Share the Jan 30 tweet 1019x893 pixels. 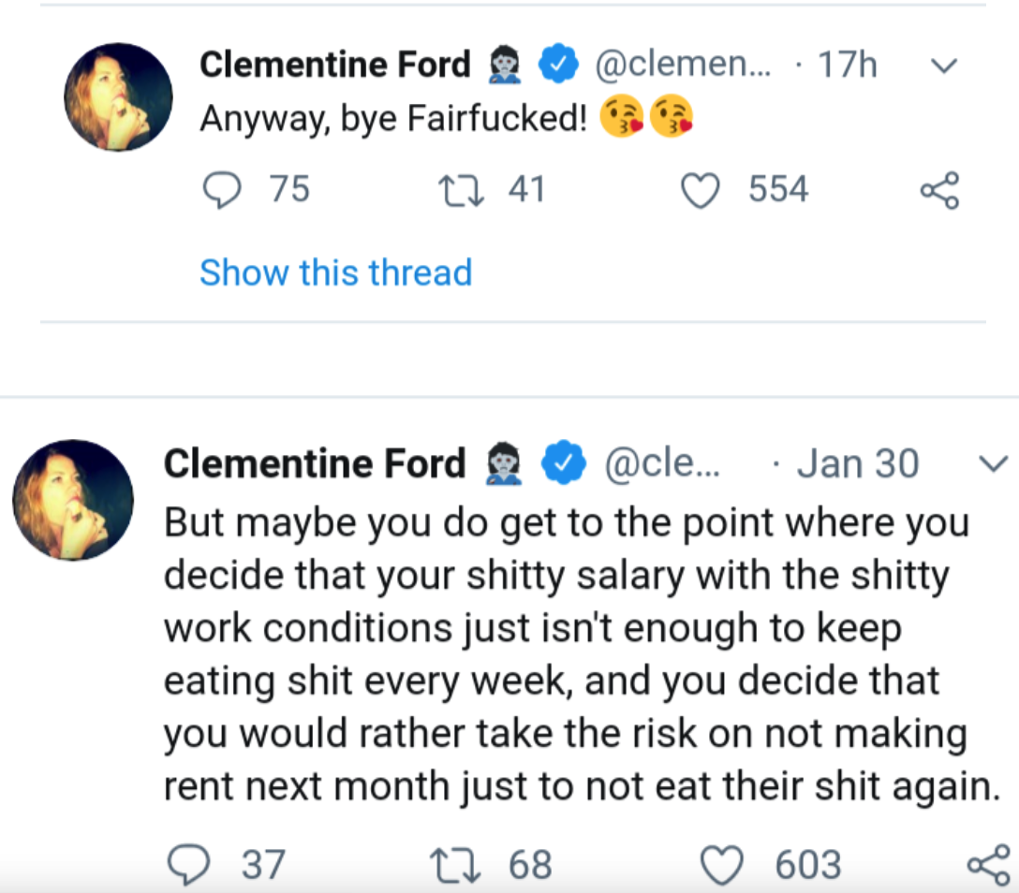click(x=988, y=864)
